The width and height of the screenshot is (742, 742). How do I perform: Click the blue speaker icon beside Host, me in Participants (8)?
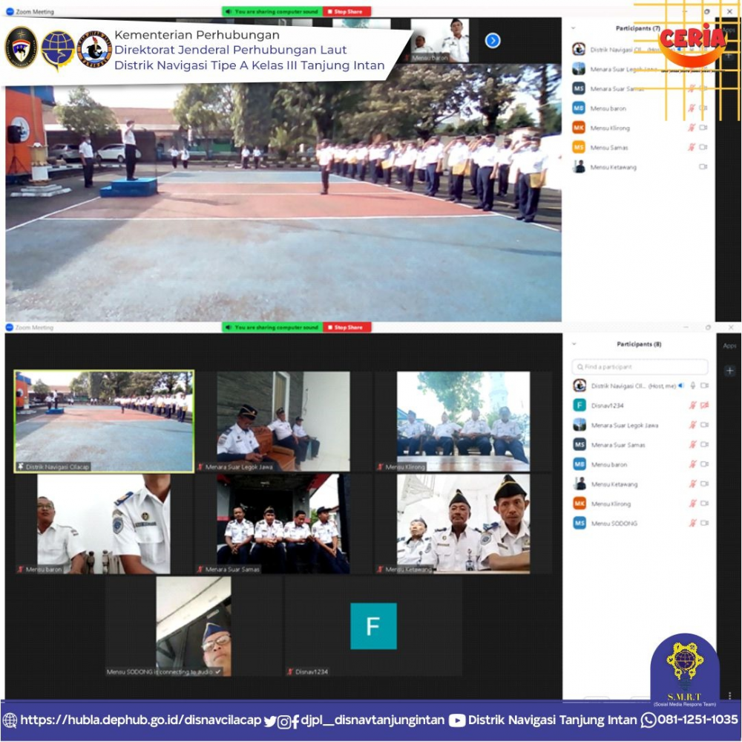(681, 385)
